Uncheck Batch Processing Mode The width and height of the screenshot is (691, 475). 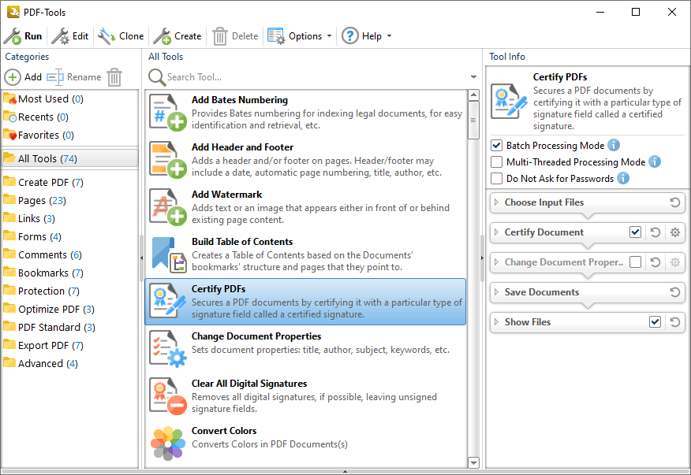(496, 145)
